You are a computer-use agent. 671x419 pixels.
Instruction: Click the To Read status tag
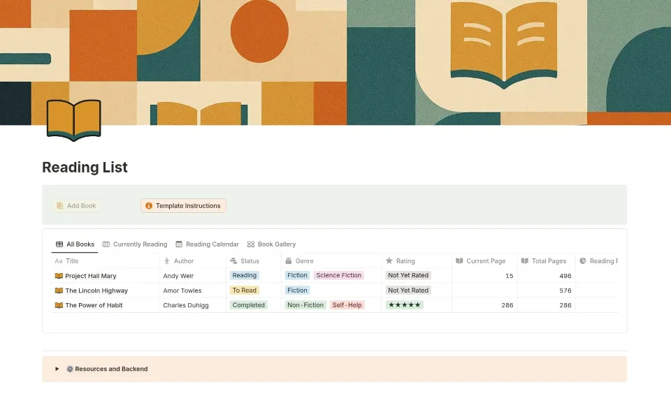(x=245, y=291)
